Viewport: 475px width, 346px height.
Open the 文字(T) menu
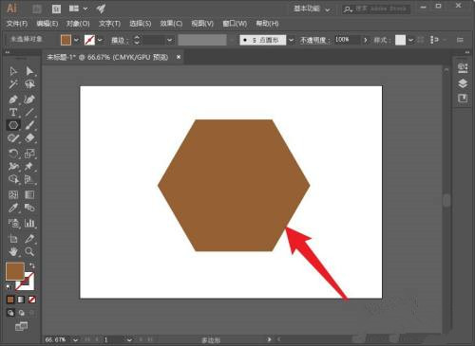109,24
